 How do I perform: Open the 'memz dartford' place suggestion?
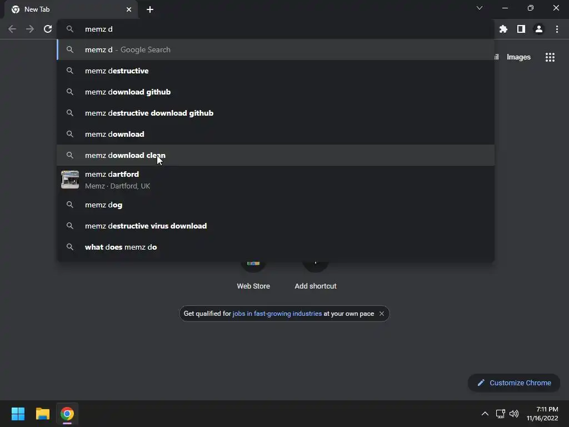pos(276,180)
